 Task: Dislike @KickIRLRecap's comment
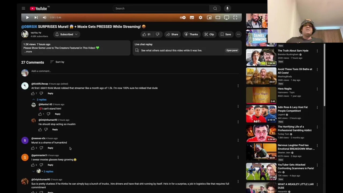tap(41, 94)
